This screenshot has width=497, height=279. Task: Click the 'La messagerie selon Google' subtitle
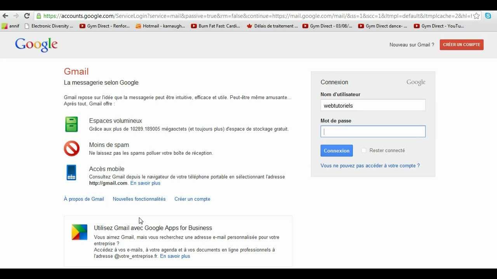pos(101,83)
